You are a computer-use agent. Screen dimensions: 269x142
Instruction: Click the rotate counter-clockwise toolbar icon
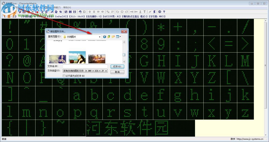tap(126, 12)
